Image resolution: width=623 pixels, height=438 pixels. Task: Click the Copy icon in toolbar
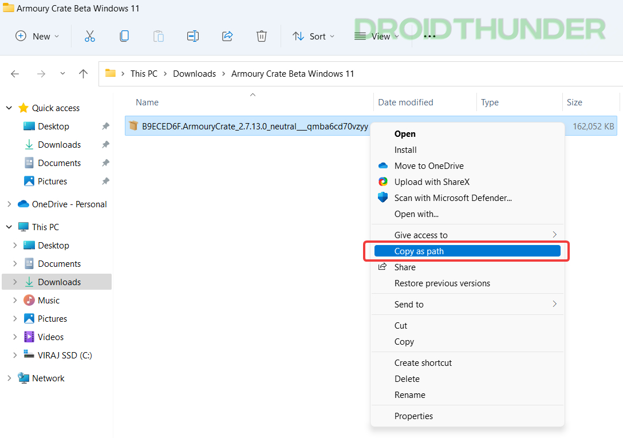124,36
